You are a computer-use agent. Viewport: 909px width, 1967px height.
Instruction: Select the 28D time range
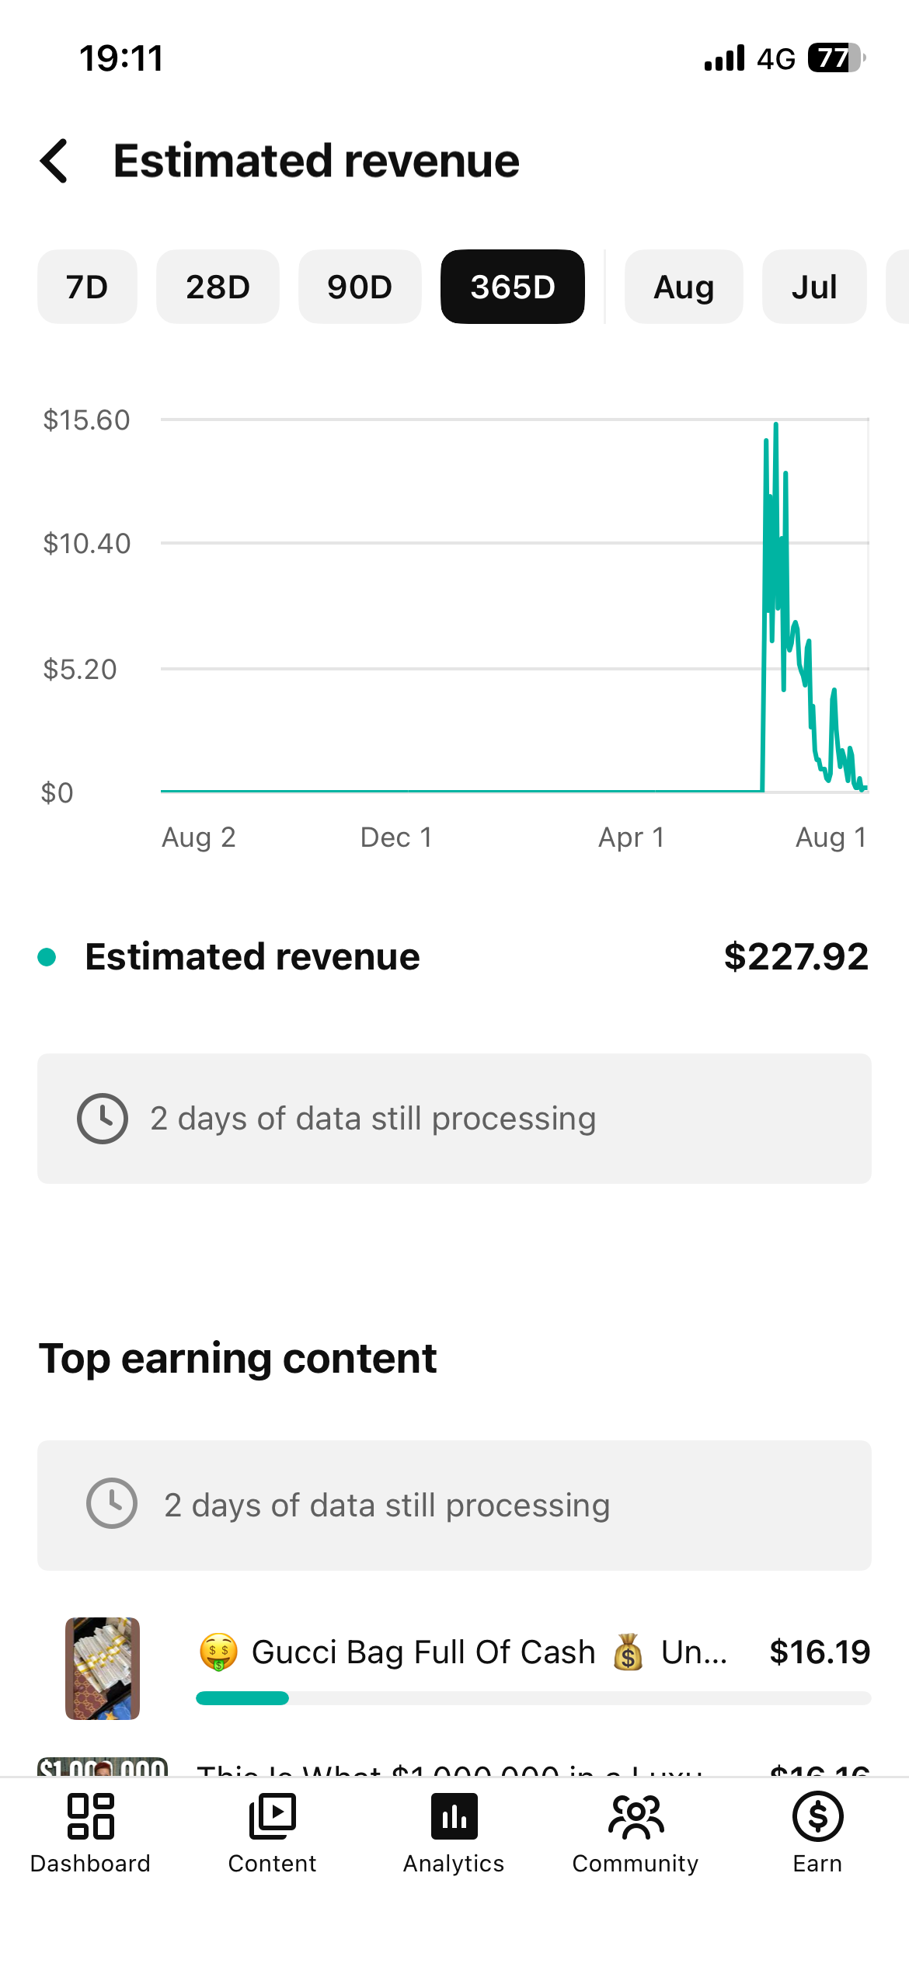pos(218,287)
